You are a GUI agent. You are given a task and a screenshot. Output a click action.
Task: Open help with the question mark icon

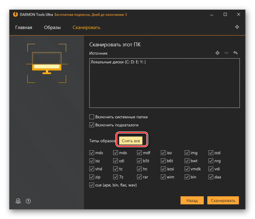[x=28, y=201]
